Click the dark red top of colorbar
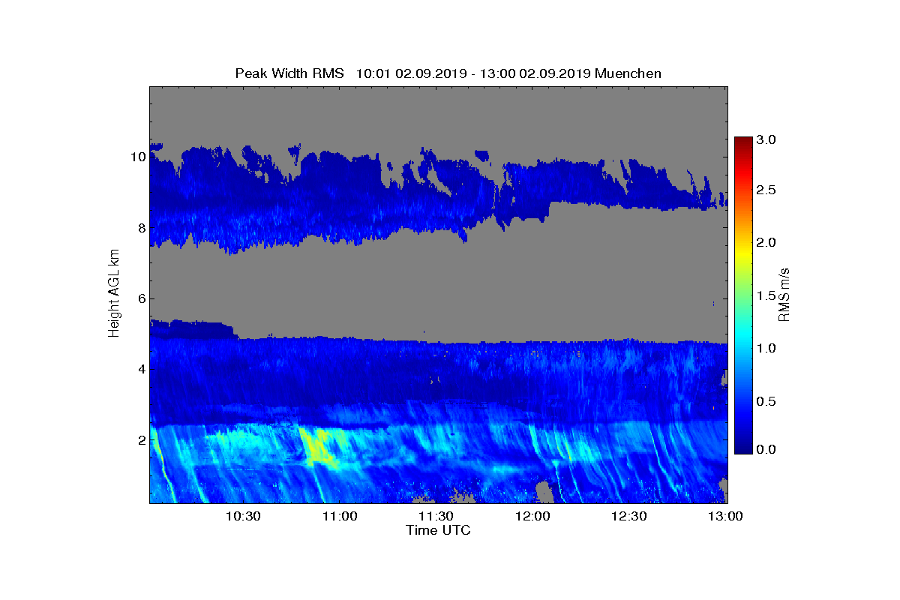 pos(743,142)
